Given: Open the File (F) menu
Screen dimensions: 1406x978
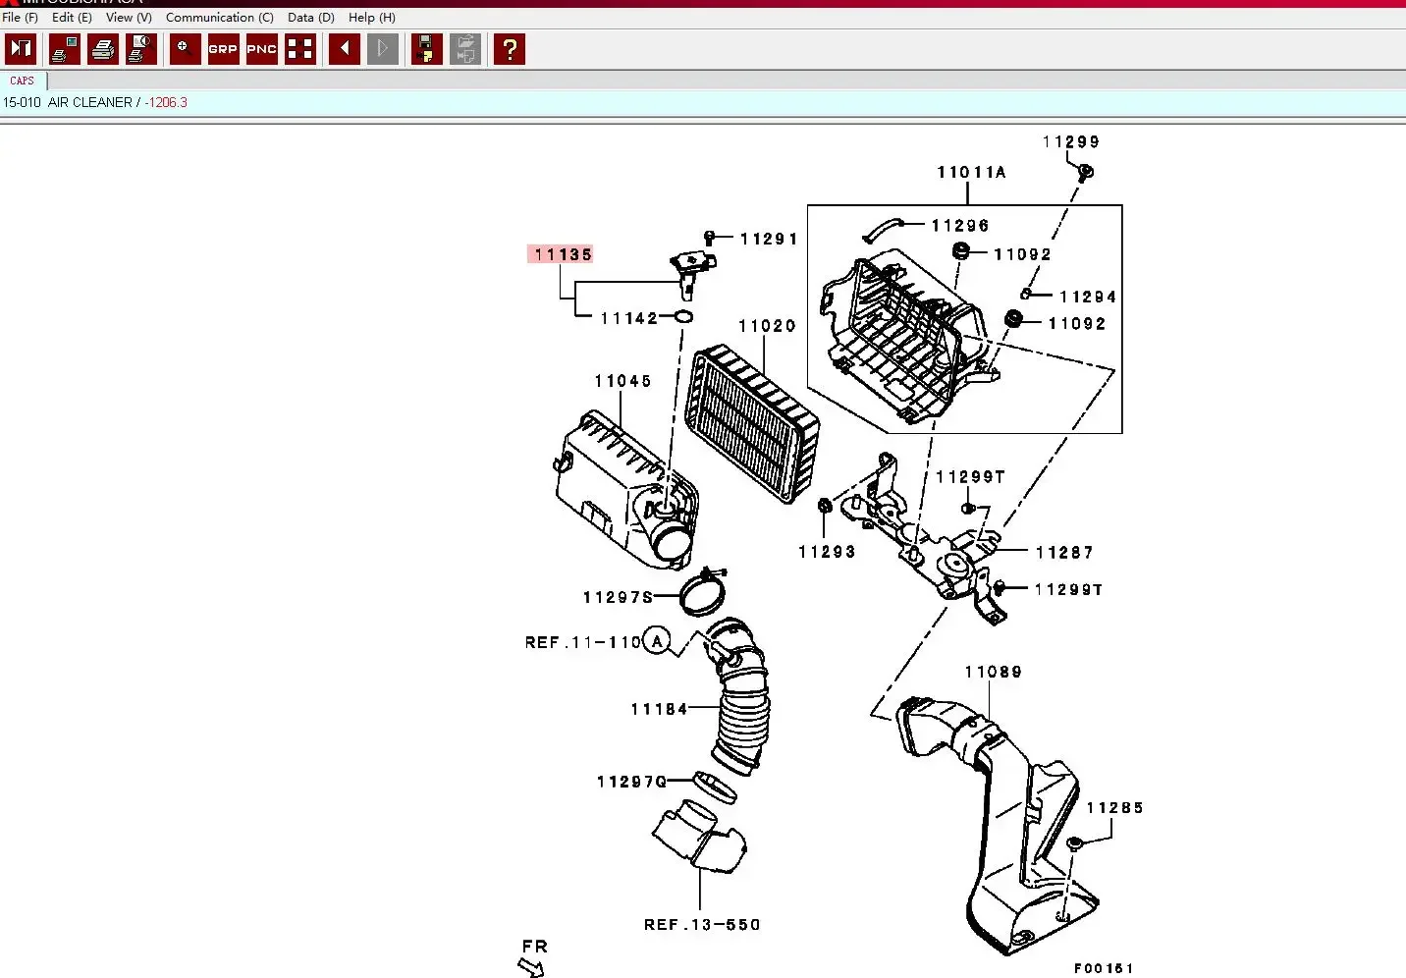Looking at the screenshot, I should click(21, 18).
